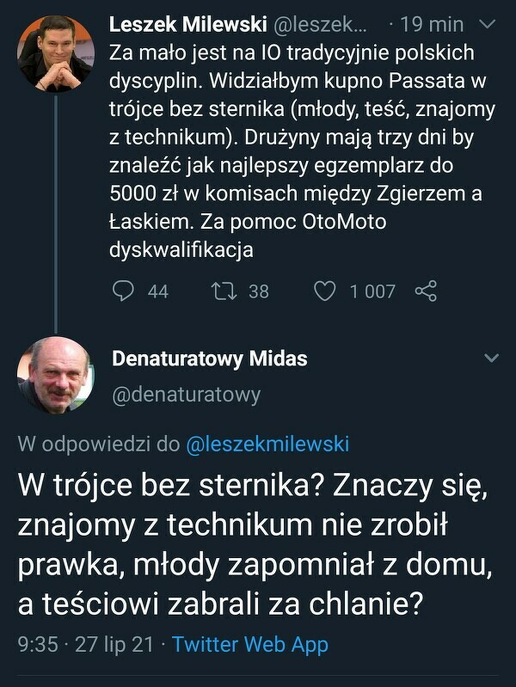Image resolution: width=516 pixels, height=687 pixels.
Task: Like the Passat tweet with the heart
Action: coord(325,291)
